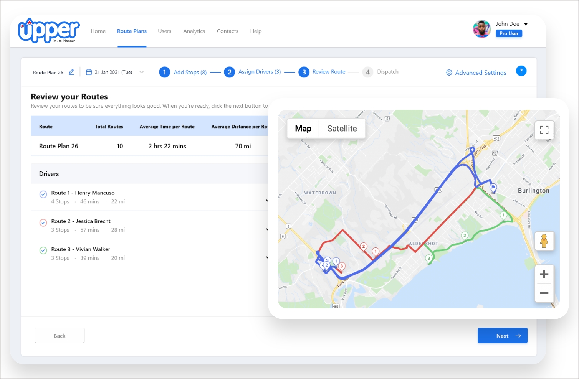This screenshot has width=579, height=379.
Task: Click step 1 circle for Add Stops
Action: [x=164, y=72]
